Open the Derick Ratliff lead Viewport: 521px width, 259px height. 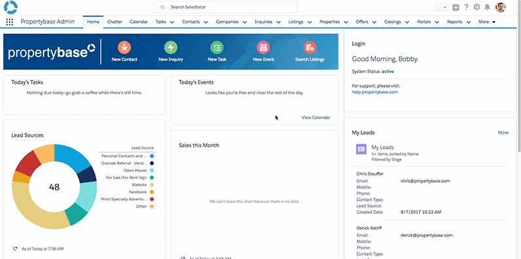point(369,228)
